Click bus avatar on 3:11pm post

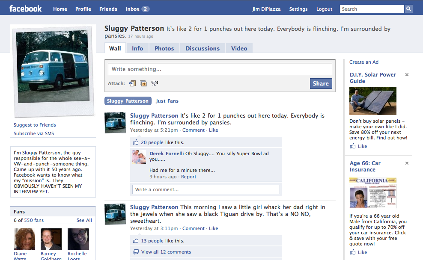(x=115, y=214)
